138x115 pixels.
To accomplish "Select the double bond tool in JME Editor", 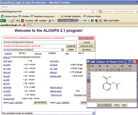I will [x=96, y=70].
